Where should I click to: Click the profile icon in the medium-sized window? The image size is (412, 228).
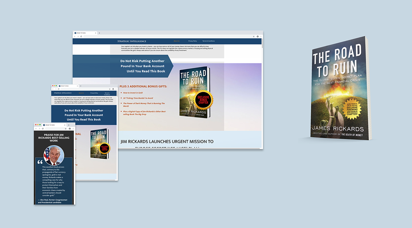pyautogui.click(x=113, y=89)
